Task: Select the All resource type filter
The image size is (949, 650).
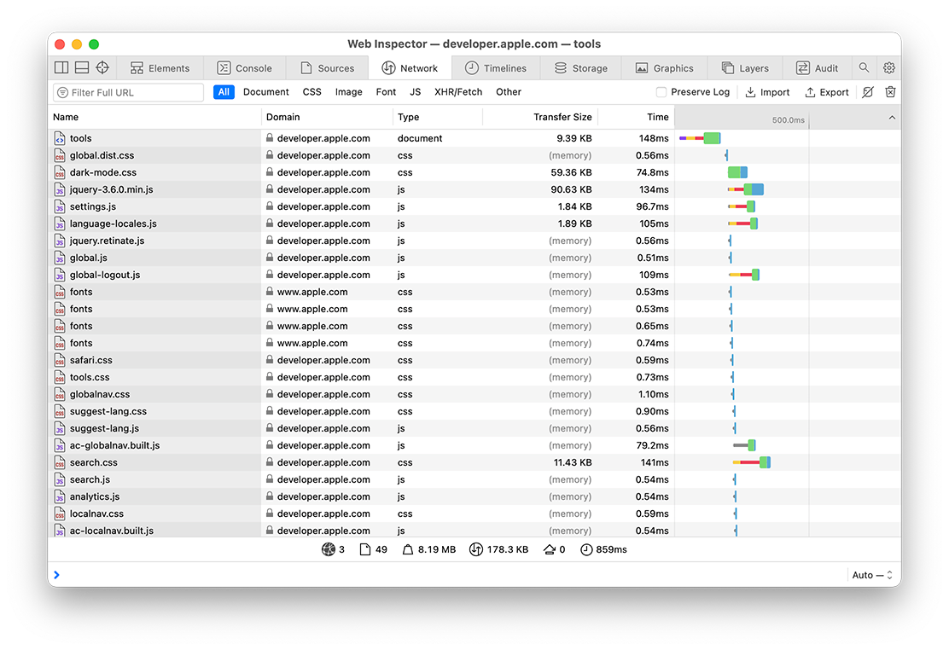Action: (x=224, y=92)
